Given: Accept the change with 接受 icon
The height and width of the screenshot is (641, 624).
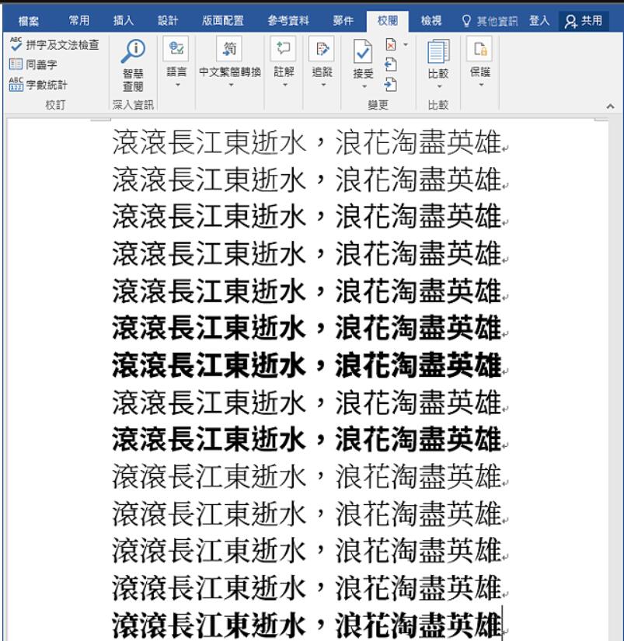Looking at the screenshot, I should 363,52.
